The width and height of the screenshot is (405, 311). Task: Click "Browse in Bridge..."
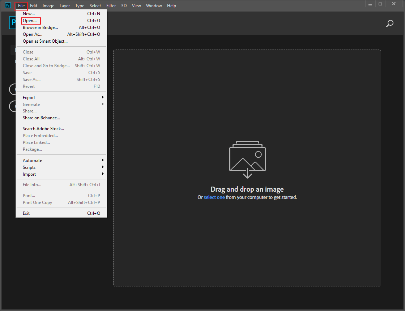click(40, 27)
